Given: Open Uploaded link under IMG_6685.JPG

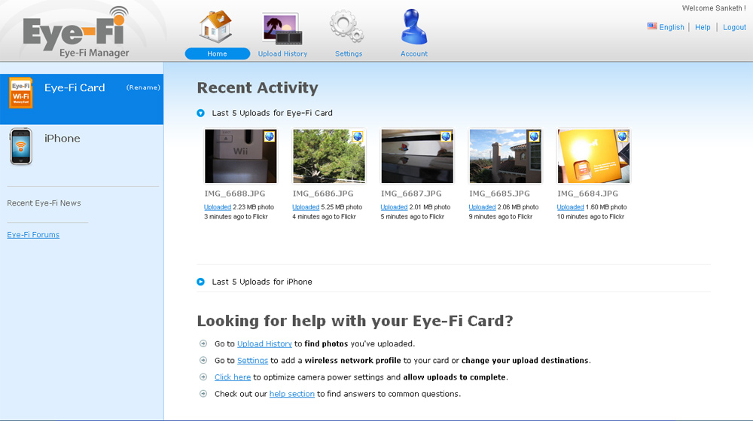Looking at the screenshot, I should 482,207.
